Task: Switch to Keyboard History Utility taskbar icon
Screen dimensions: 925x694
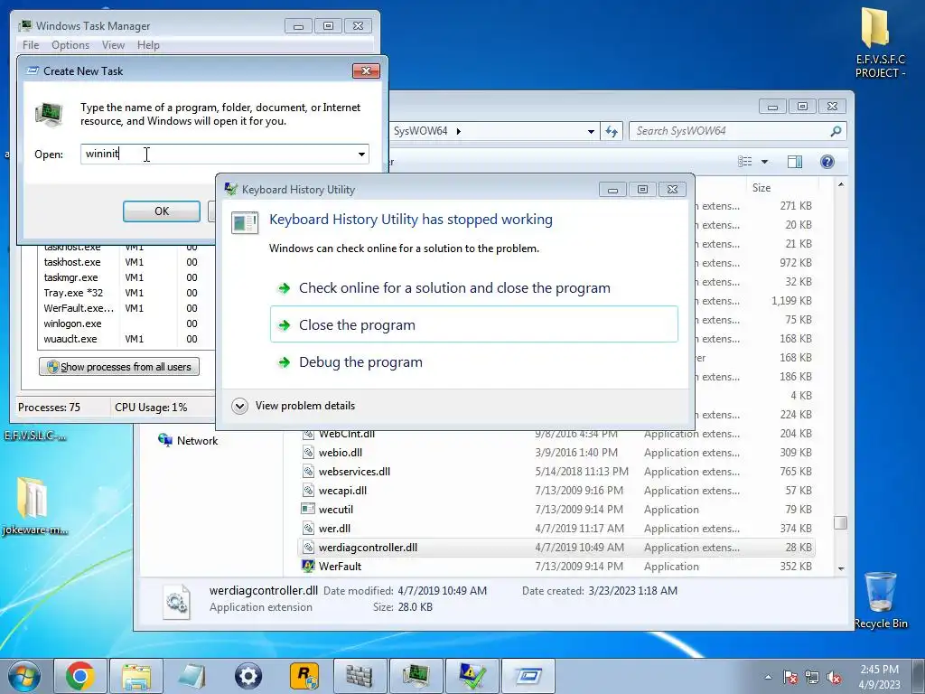Action: click(472, 676)
